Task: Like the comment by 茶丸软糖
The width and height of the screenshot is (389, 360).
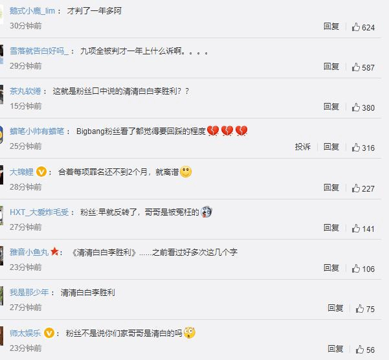Action: 363,107
